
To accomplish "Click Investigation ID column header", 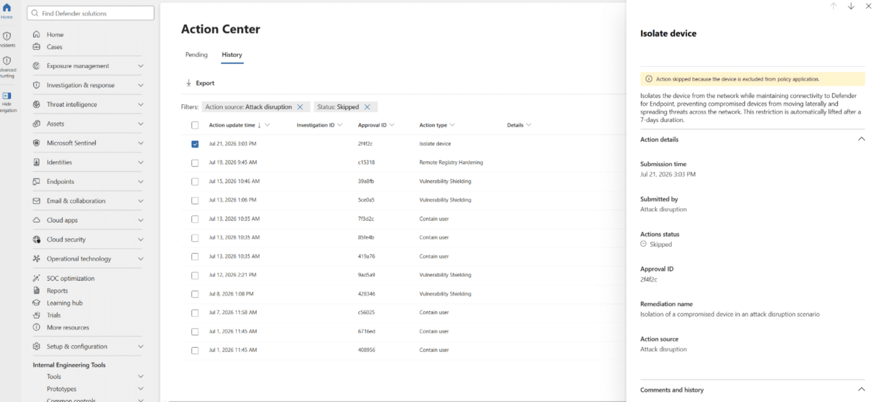I will 315,125.
